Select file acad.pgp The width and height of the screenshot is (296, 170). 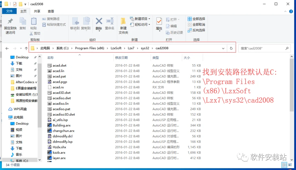click(60, 82)
